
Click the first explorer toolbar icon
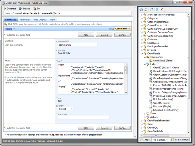coord(141,10)
